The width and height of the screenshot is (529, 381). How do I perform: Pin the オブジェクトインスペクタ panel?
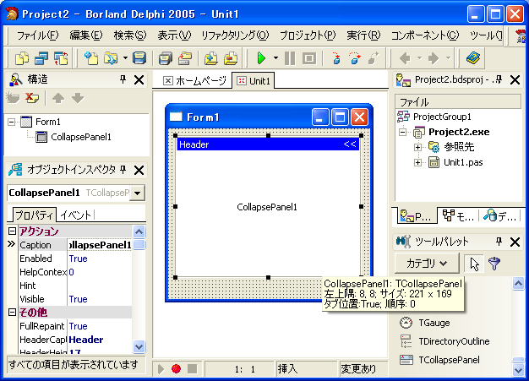point(123,170)
